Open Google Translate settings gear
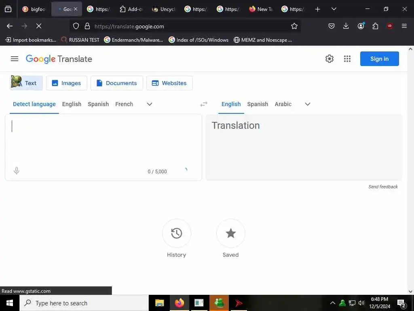414x311 pixels. (x=329, y=59)
